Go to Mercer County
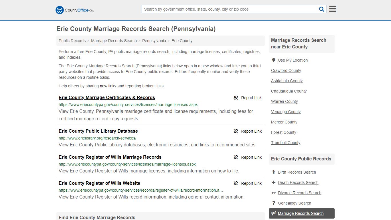Screen dimensions: 391x220 (x=284, y=122)
